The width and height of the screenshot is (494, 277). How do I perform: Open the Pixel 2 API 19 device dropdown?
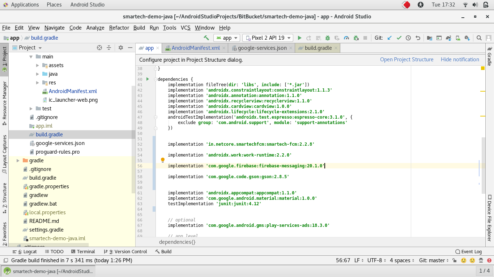[x=268, y=38]
